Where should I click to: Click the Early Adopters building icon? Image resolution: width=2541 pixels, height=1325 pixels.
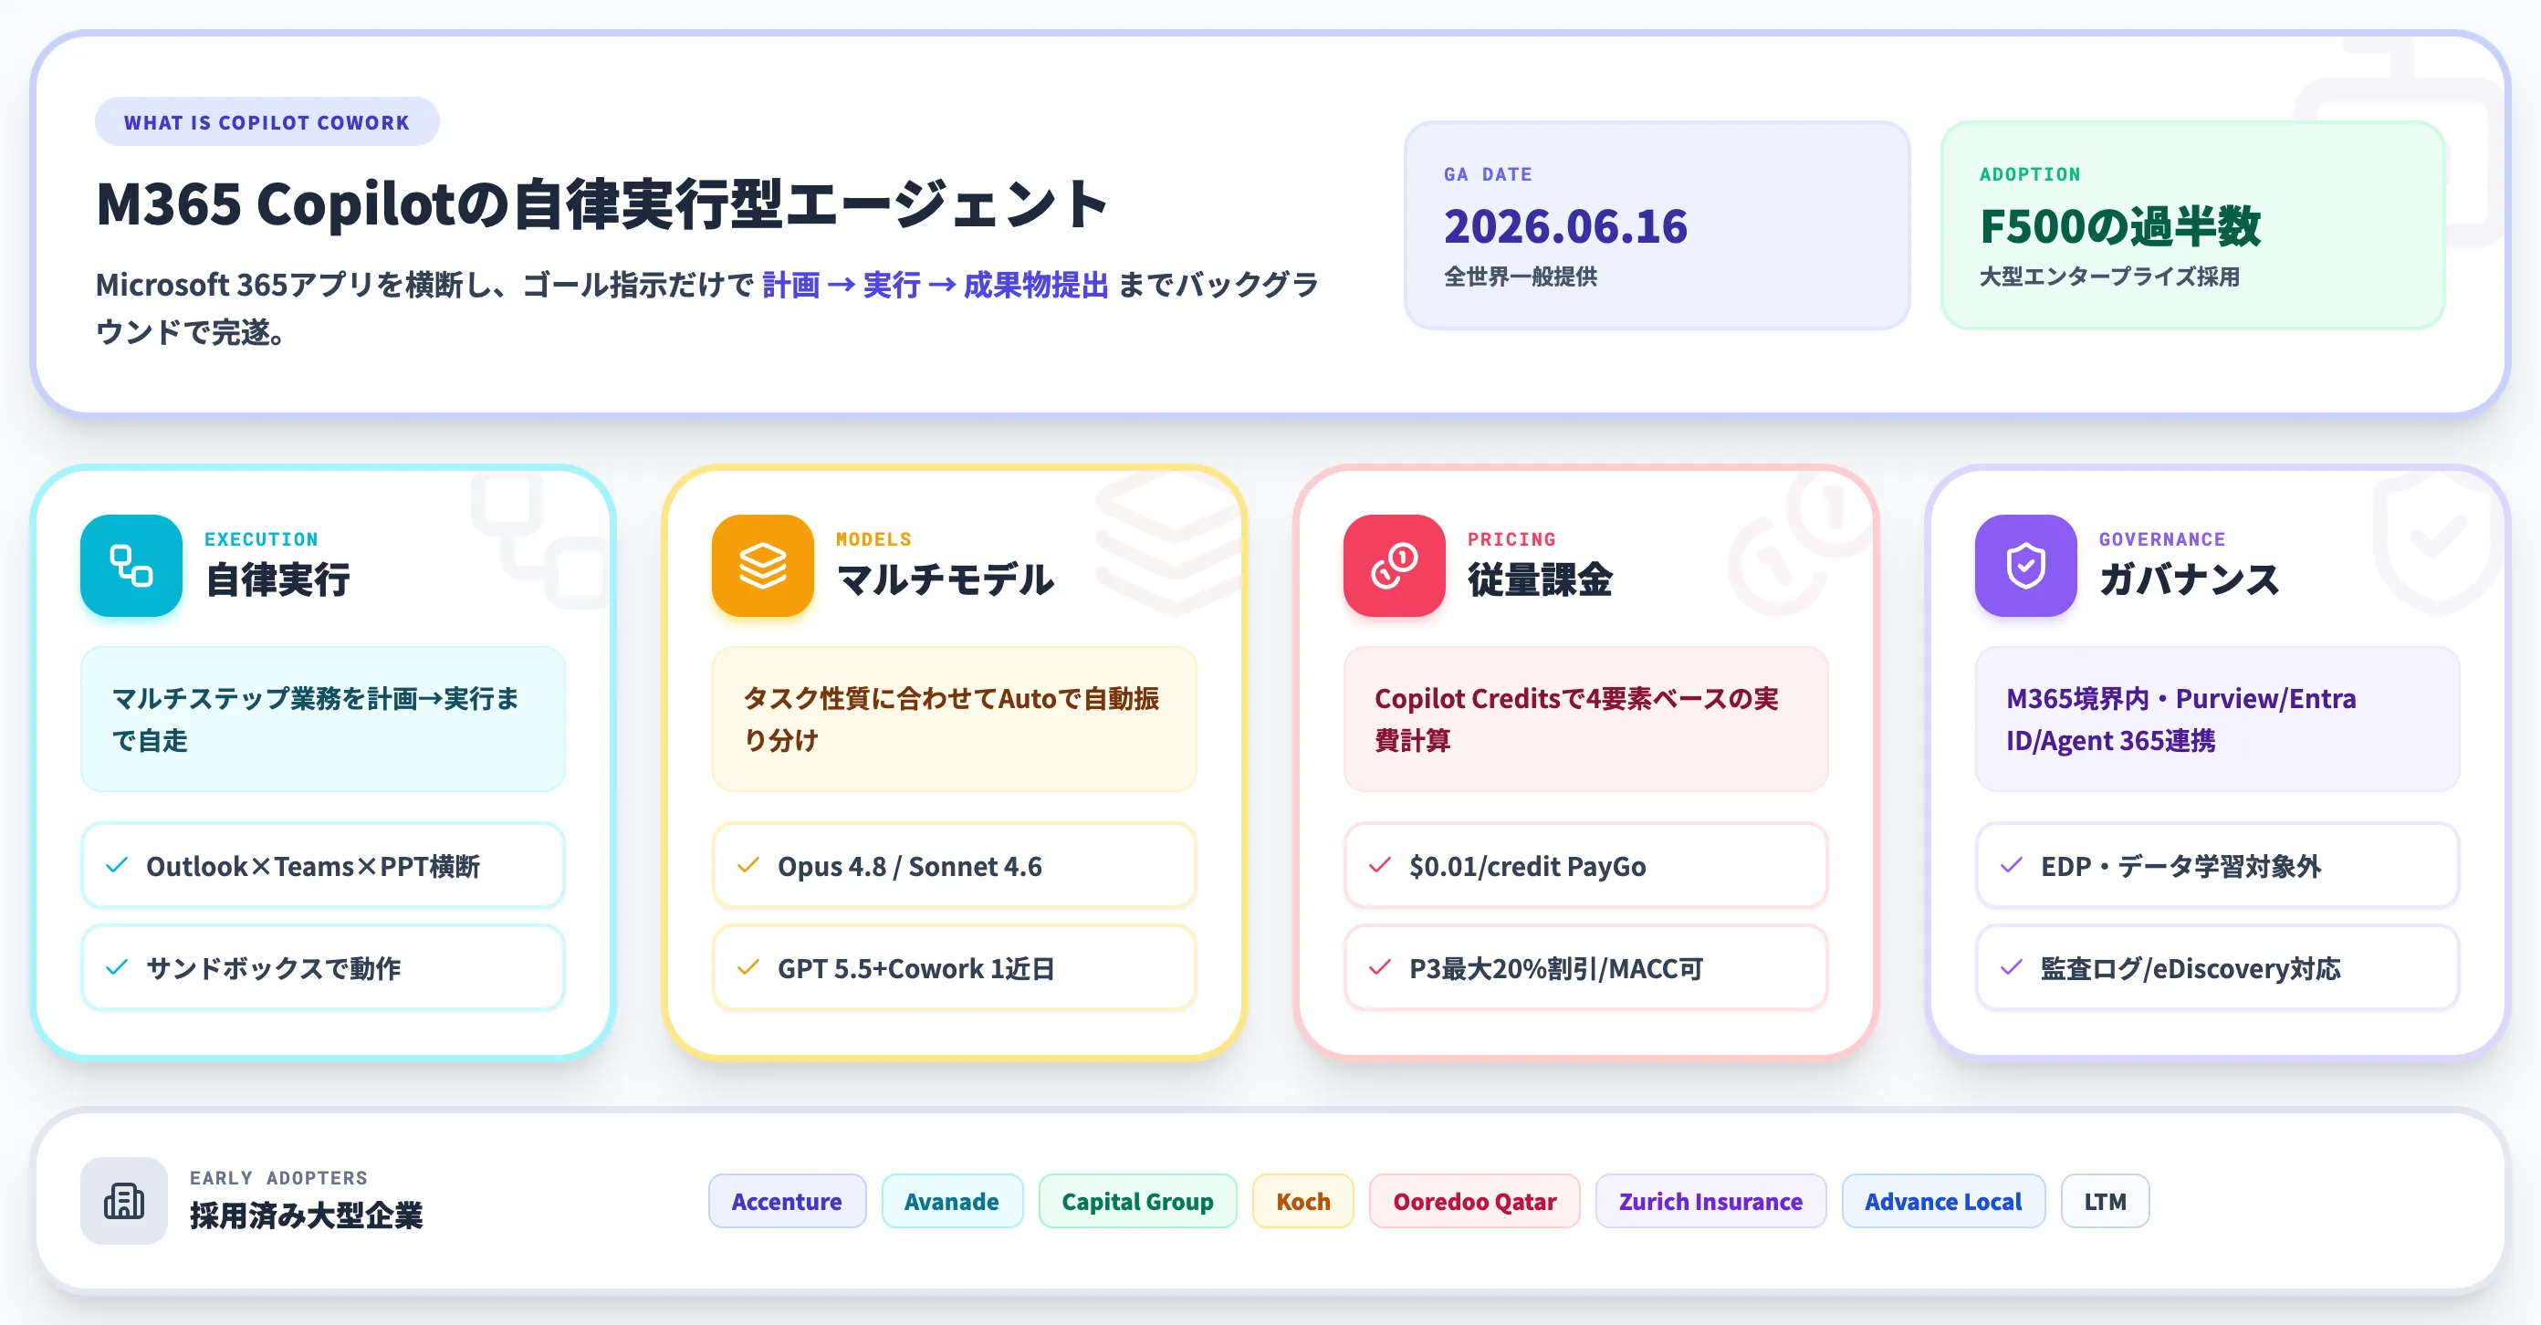point(124,1201)
